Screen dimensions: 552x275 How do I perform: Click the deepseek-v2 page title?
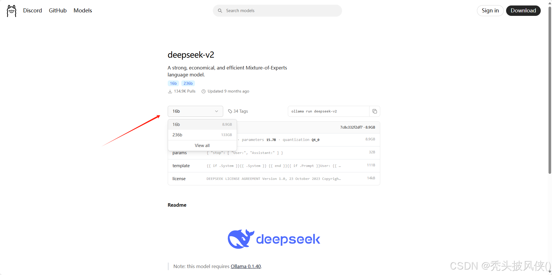pyautogui.click(x=191, y=55)
